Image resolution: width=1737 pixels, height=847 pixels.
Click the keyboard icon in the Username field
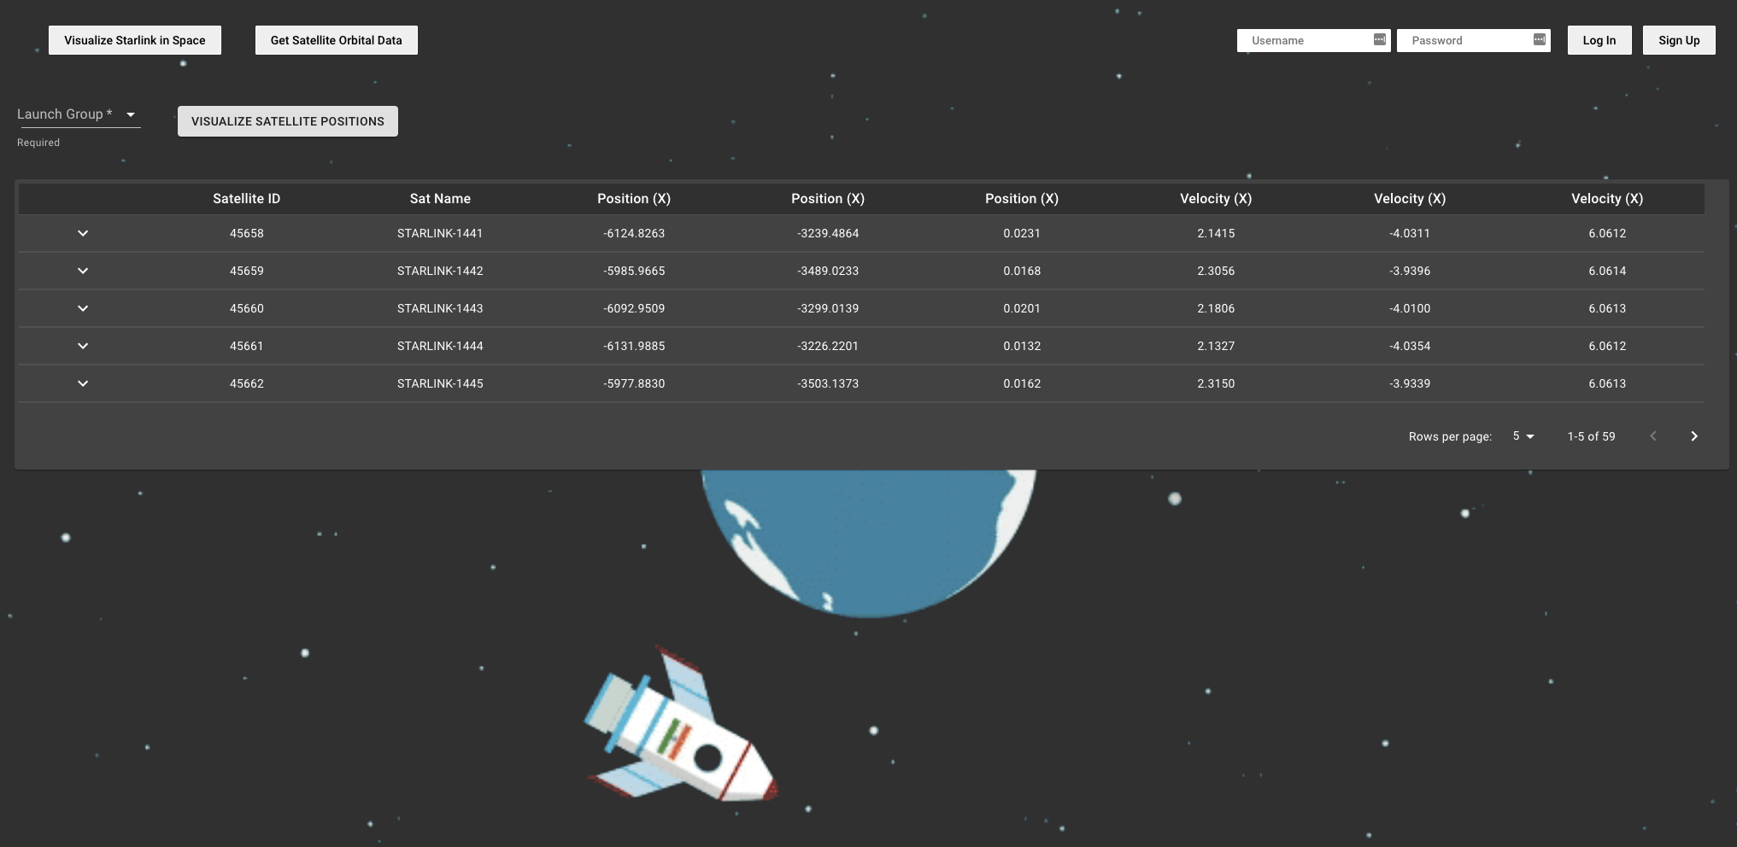(x=1378, y=38)
